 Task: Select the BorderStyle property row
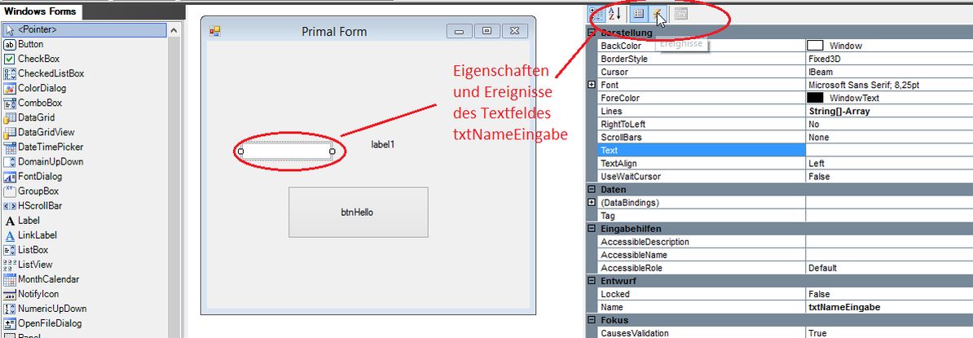[x=785, y=59]
